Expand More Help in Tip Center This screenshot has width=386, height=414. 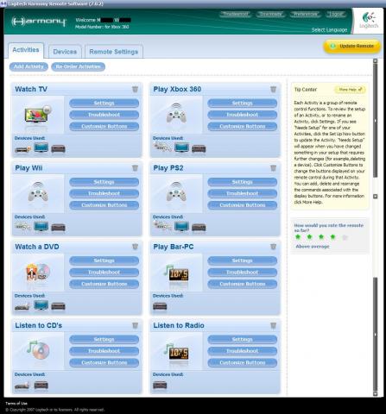coord(350,90)
